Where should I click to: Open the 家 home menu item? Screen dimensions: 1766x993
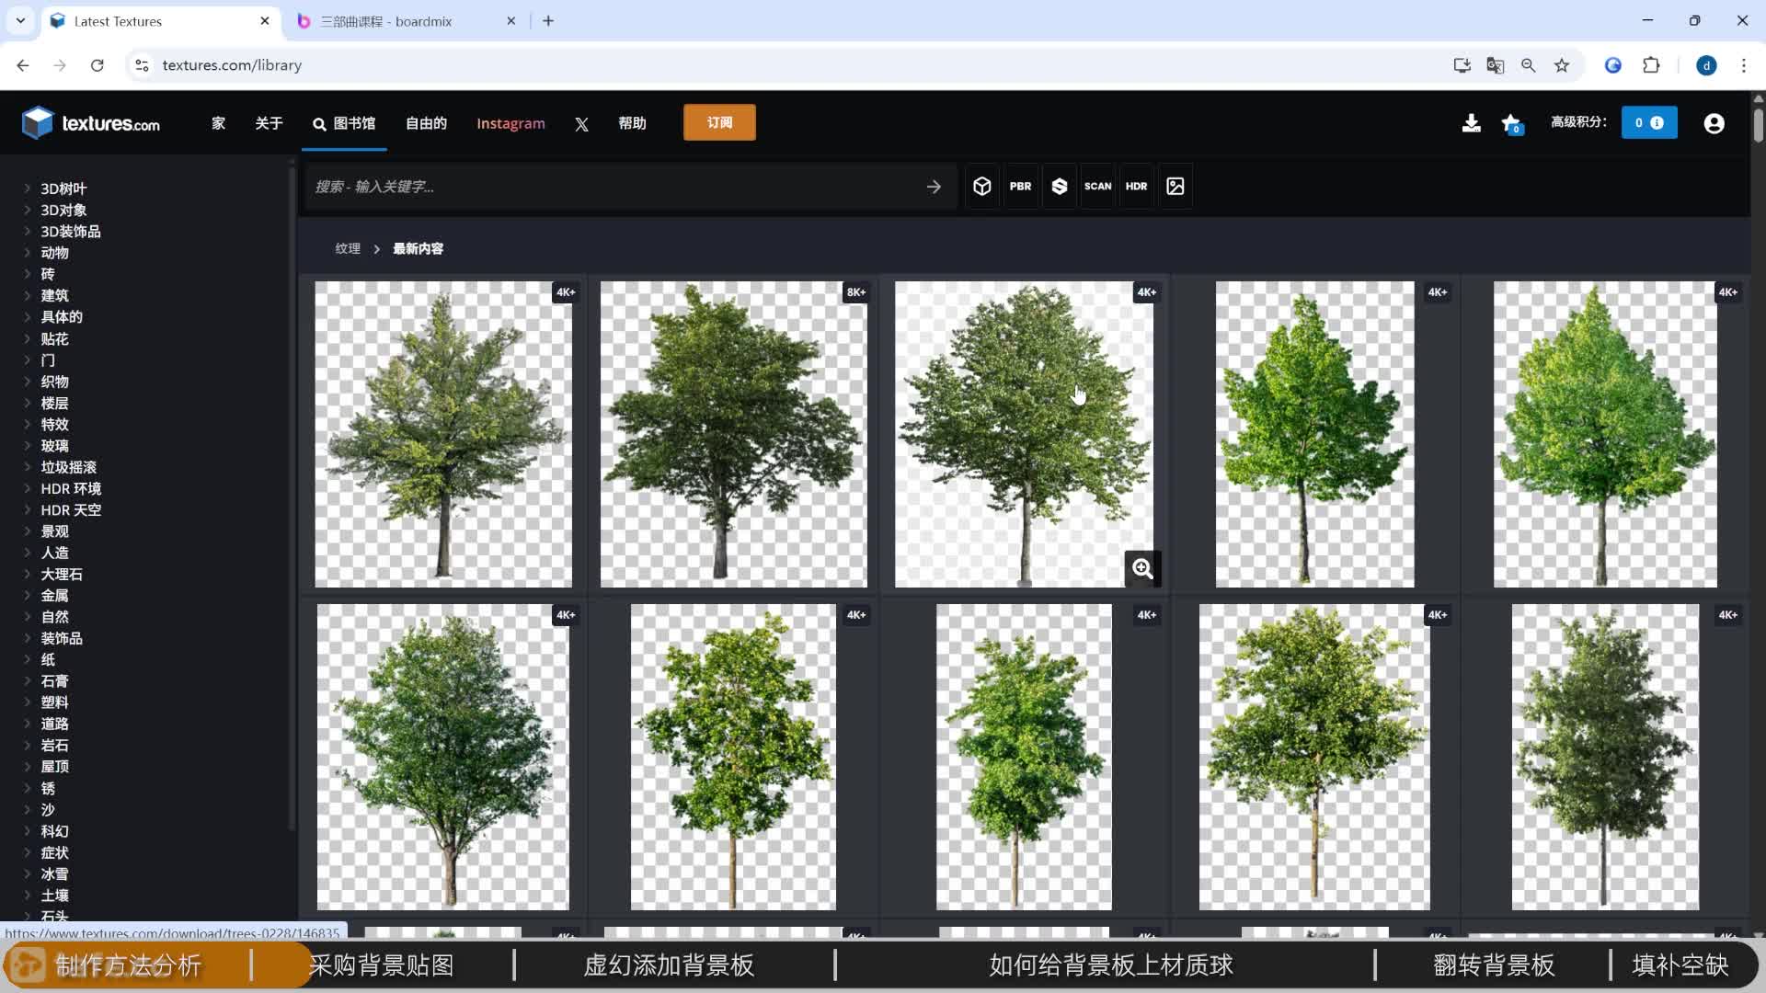218,123
